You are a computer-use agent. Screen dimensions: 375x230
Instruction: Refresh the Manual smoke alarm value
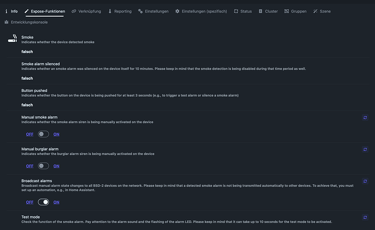tap(365, 117)
